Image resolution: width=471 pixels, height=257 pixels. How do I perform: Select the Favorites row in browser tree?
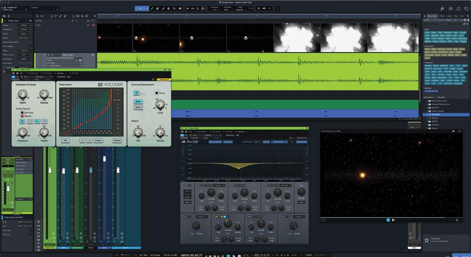[x=446, y=114]
